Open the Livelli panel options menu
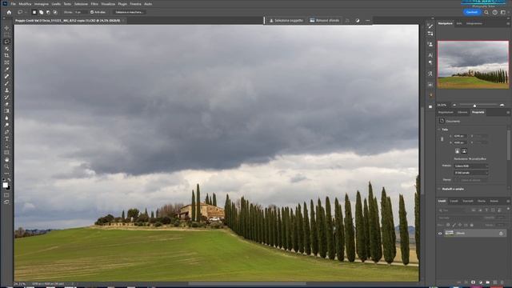Viewport: 512px width, 288px height. pos(508,201)
